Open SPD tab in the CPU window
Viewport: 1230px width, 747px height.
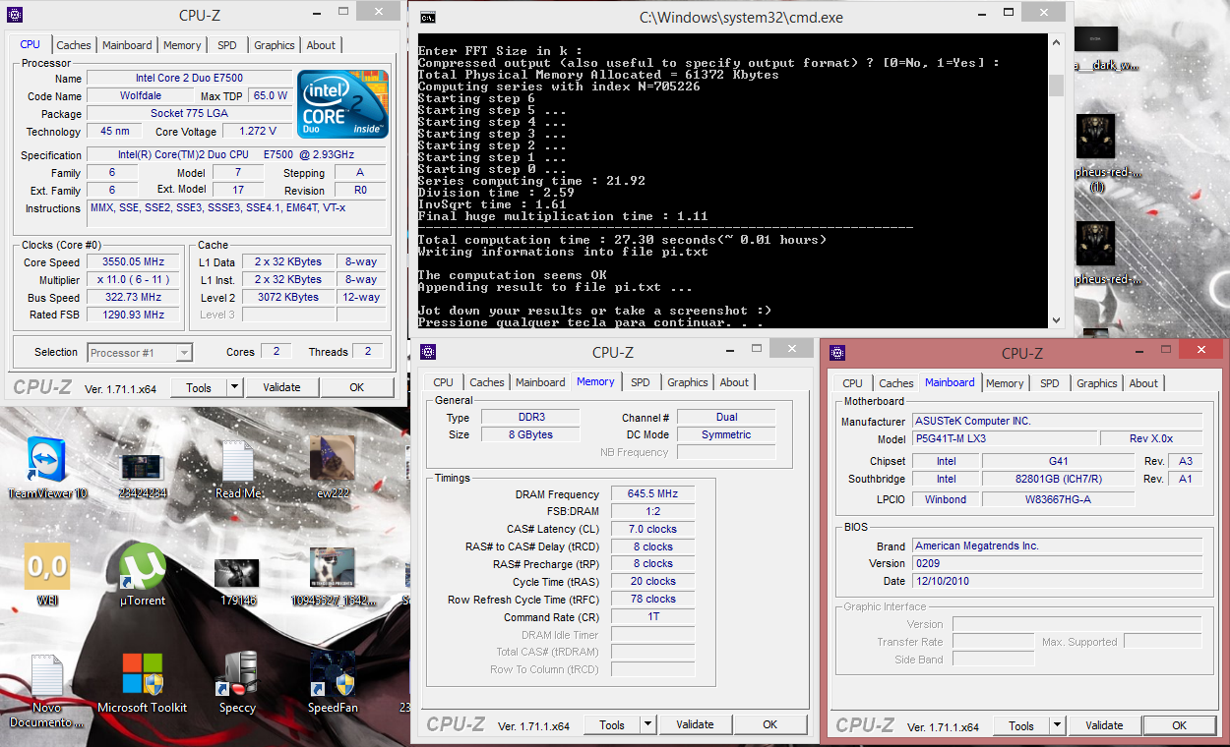[227, 45]
